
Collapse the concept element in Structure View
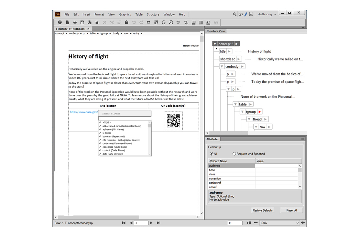[x=215, y=43]
